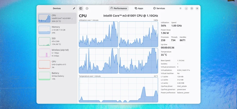This screenshot has width=237, height=109.
Task: Click the Battery mini graph thumbnail
Action: click(x=44, y=76)
